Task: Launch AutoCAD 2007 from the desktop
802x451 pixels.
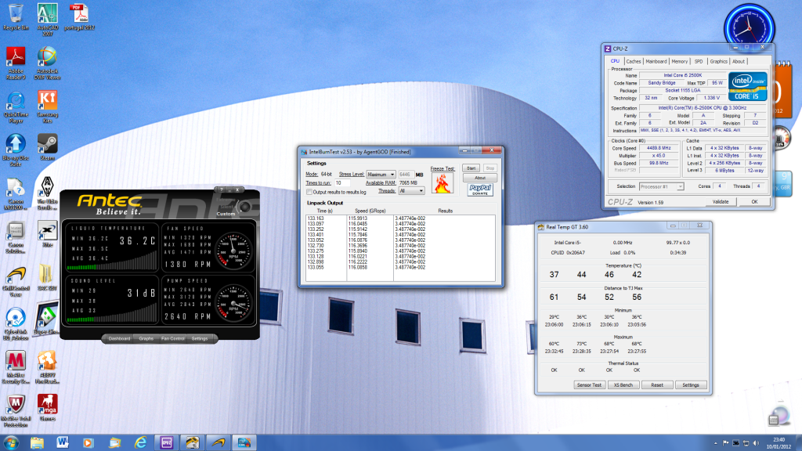Action: [47, 20]
